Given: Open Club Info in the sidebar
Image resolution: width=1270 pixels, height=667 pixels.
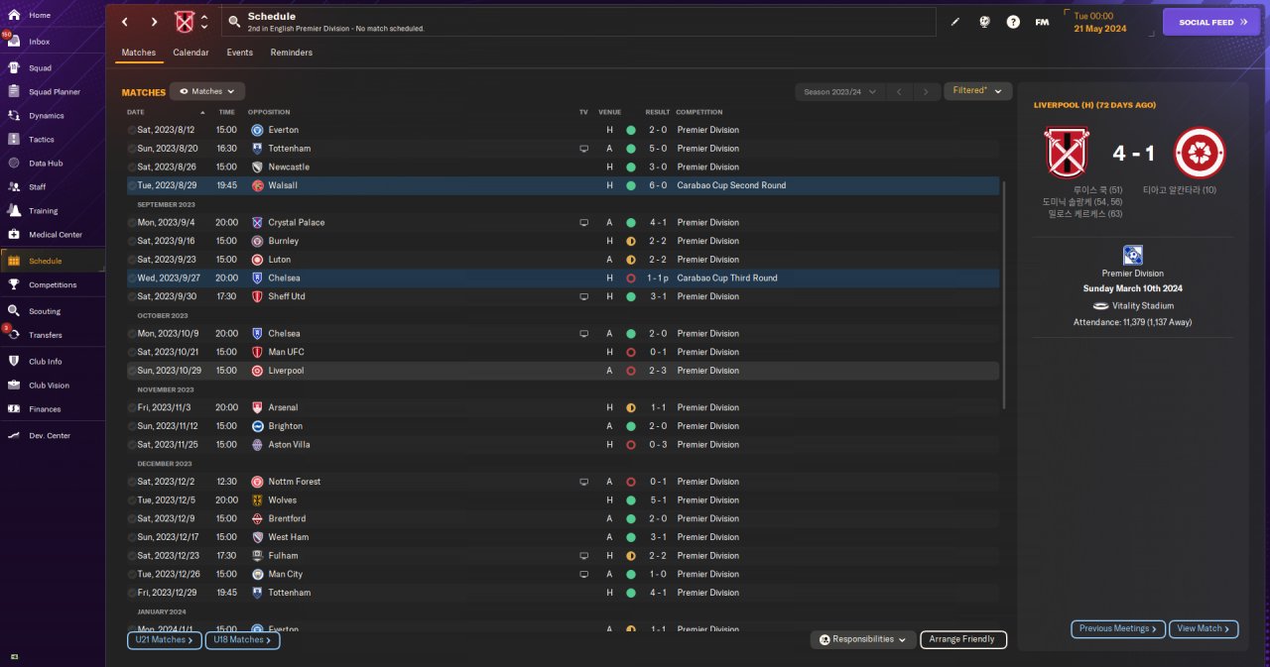Looking at the screenshot, I should [53, 362].
